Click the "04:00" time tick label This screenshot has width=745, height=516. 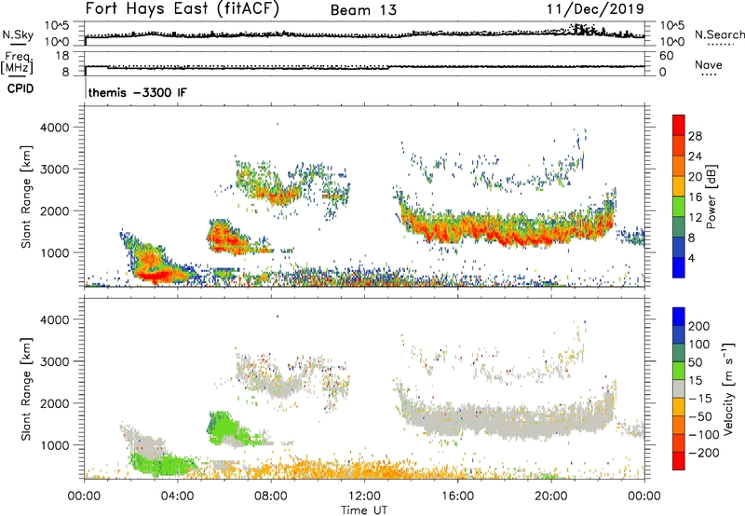click(x=177, y=496)
